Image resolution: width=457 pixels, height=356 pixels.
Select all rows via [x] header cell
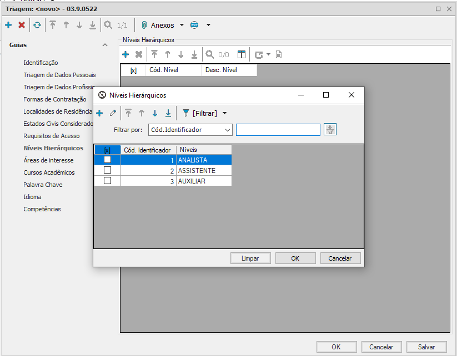pyautogui.click(x=107, y=150)
